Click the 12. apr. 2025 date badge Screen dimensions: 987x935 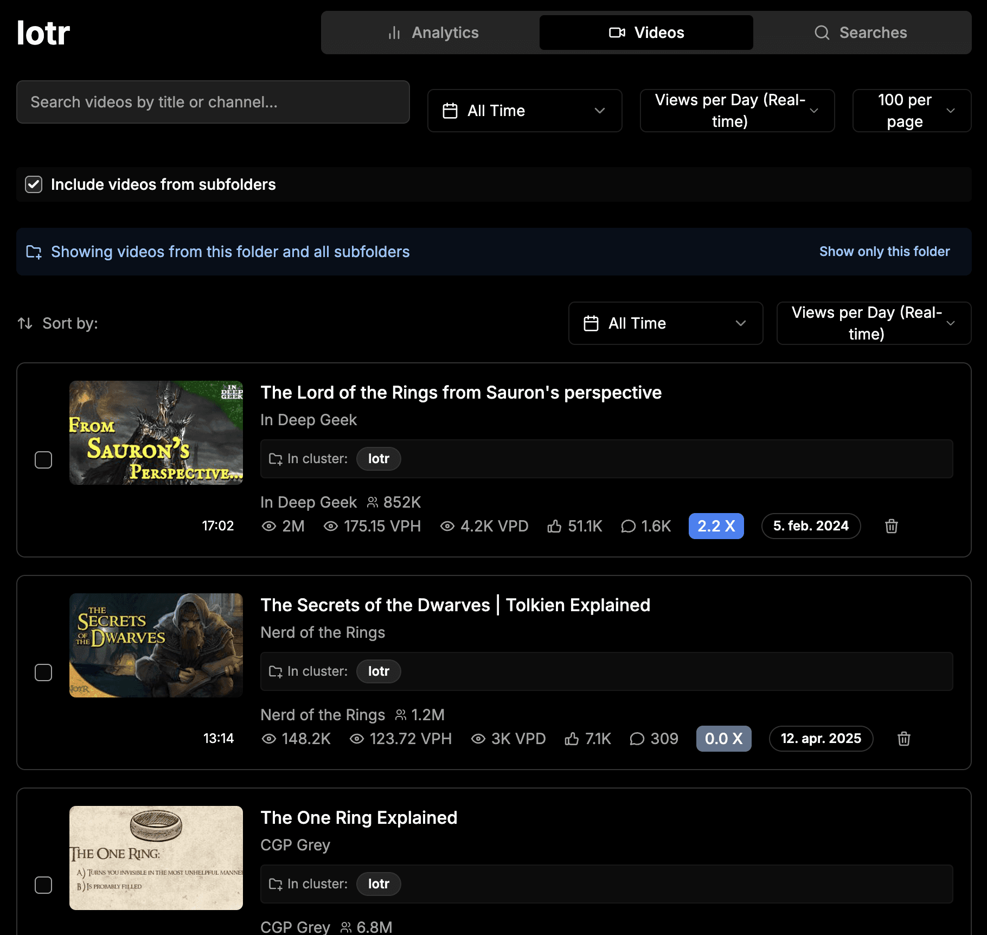(x=821, y=739)
